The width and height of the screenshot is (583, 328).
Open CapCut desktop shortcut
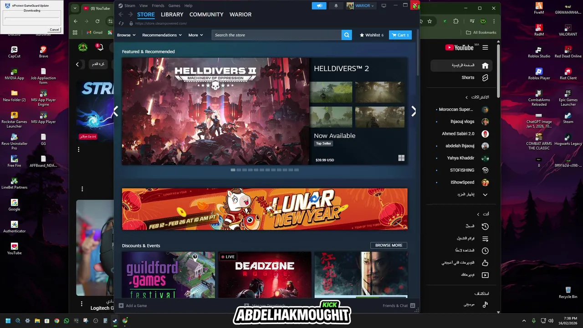(14, 52)
